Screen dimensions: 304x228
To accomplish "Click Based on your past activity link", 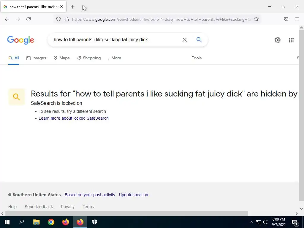I will [x=90, y=195].
